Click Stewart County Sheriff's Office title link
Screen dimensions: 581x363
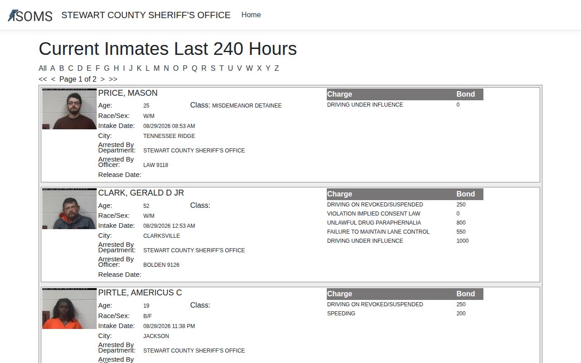pos(146,15)
